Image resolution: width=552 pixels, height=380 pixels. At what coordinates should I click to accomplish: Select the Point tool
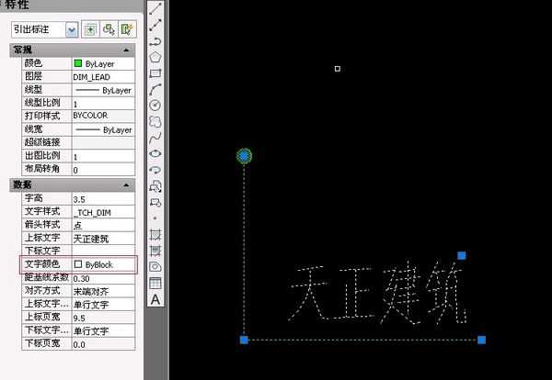[x=155, y=218]
